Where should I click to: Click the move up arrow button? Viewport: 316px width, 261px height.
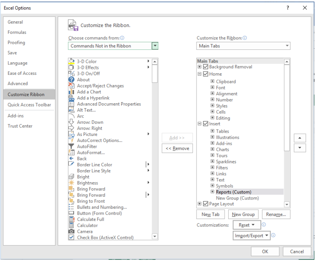299,138
